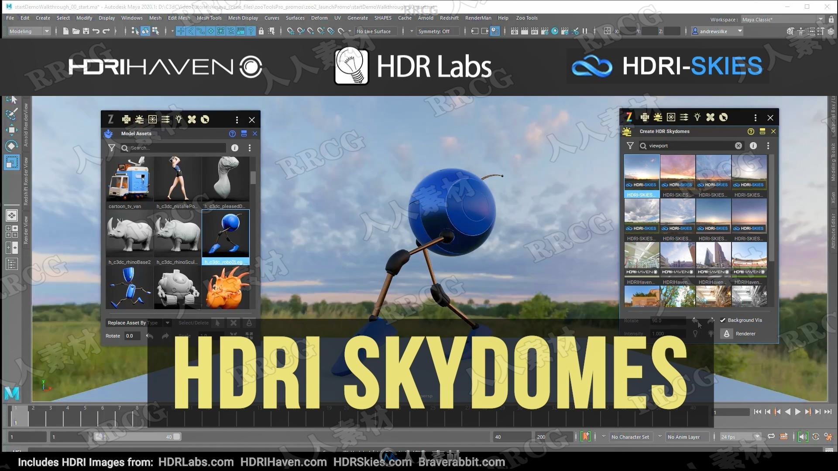
Task: Open the Modeling menu set dropdown
Action: pos(29,31)
